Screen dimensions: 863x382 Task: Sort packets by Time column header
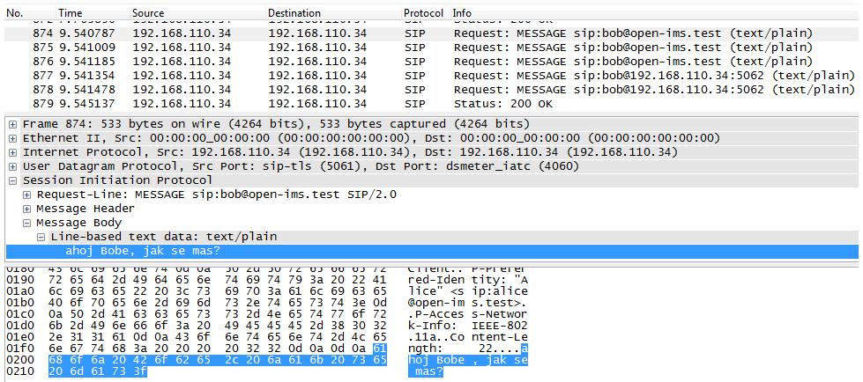(x=92, y=12)
